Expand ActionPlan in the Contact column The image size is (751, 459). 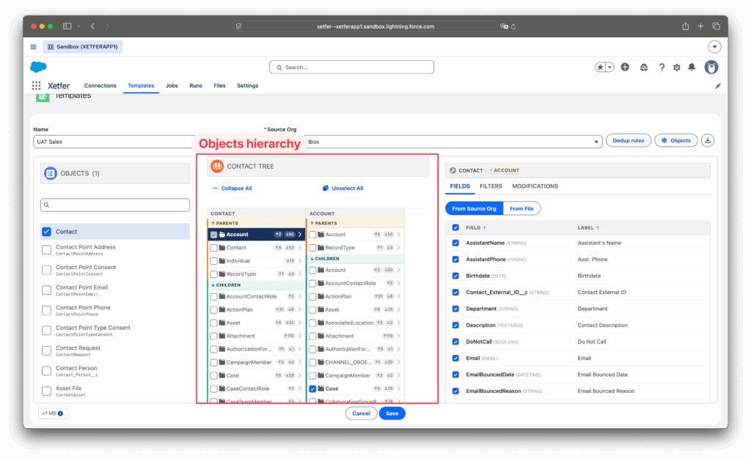(x=300, y=309)
